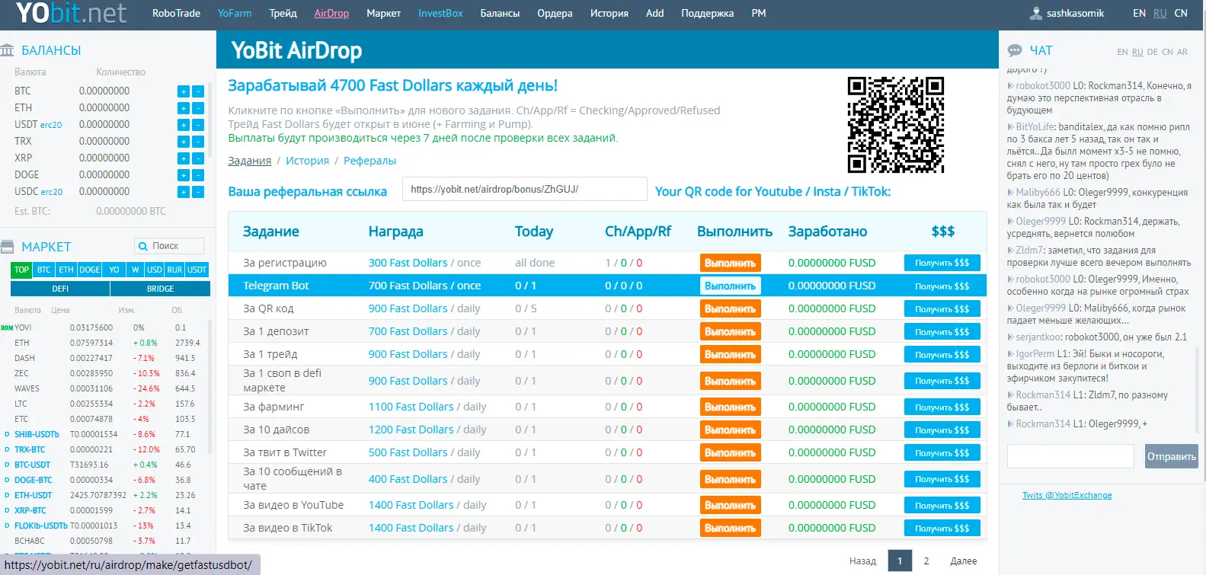This screenshot has height=575, width=1206.
Task: Click the Назад pagination link
Action: tap(862, 561)
